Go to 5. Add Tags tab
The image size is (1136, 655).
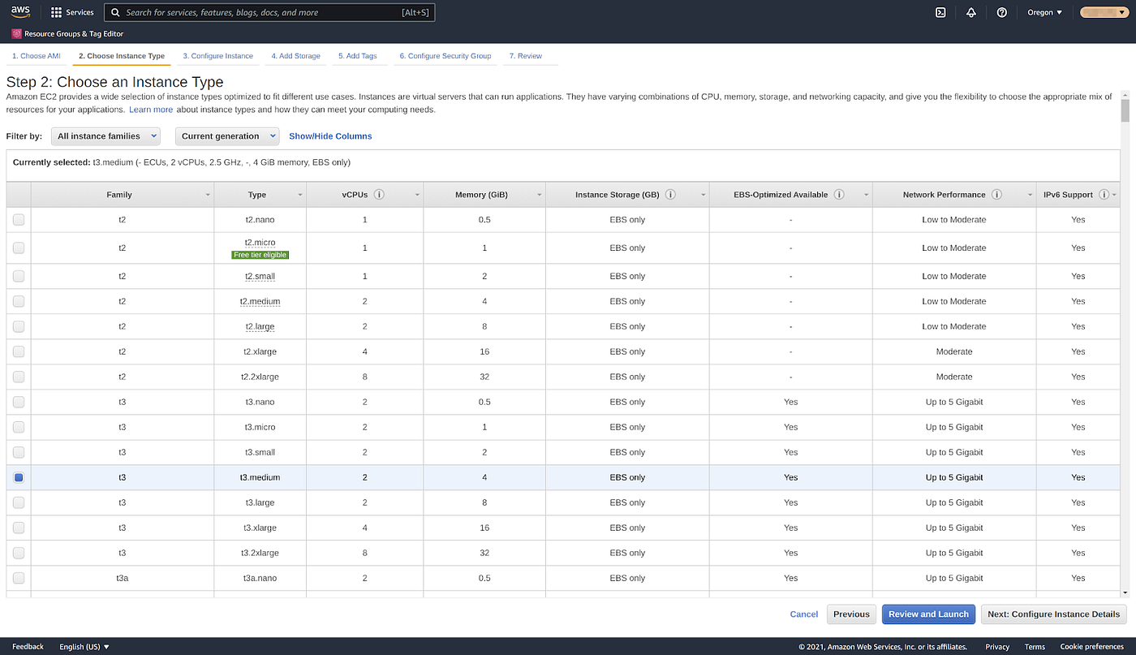[357, 56]
